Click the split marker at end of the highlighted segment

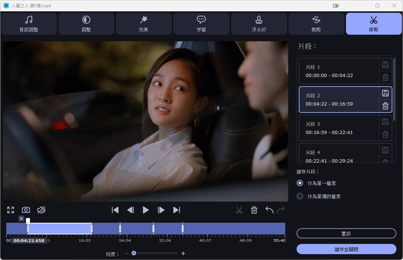pos(91,228)
